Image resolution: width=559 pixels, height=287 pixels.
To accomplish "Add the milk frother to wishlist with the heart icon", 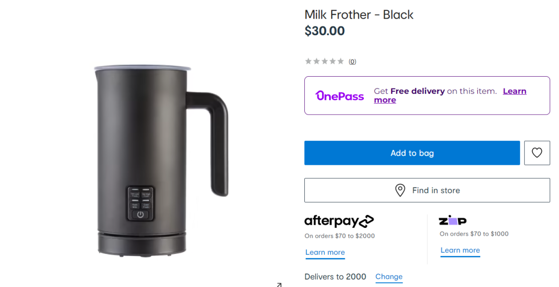I will point(537,153).
